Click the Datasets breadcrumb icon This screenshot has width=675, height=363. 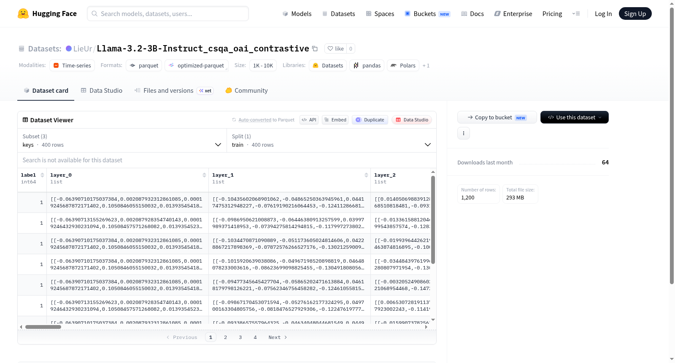tap(22, 48)
